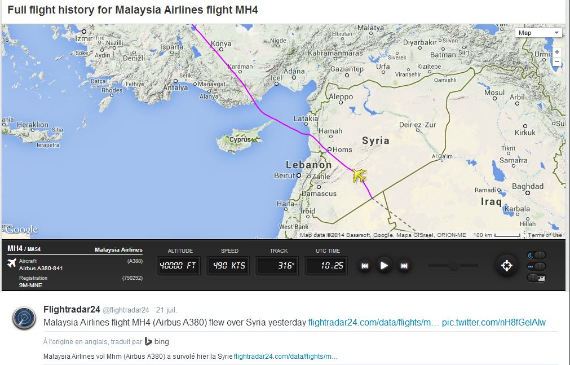Click the aircraft silhouette icon beside Aircraft
570x365 pixels.
click(x=12, y=263)
